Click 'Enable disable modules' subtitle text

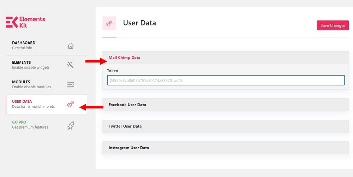click(x=31, y=87)
